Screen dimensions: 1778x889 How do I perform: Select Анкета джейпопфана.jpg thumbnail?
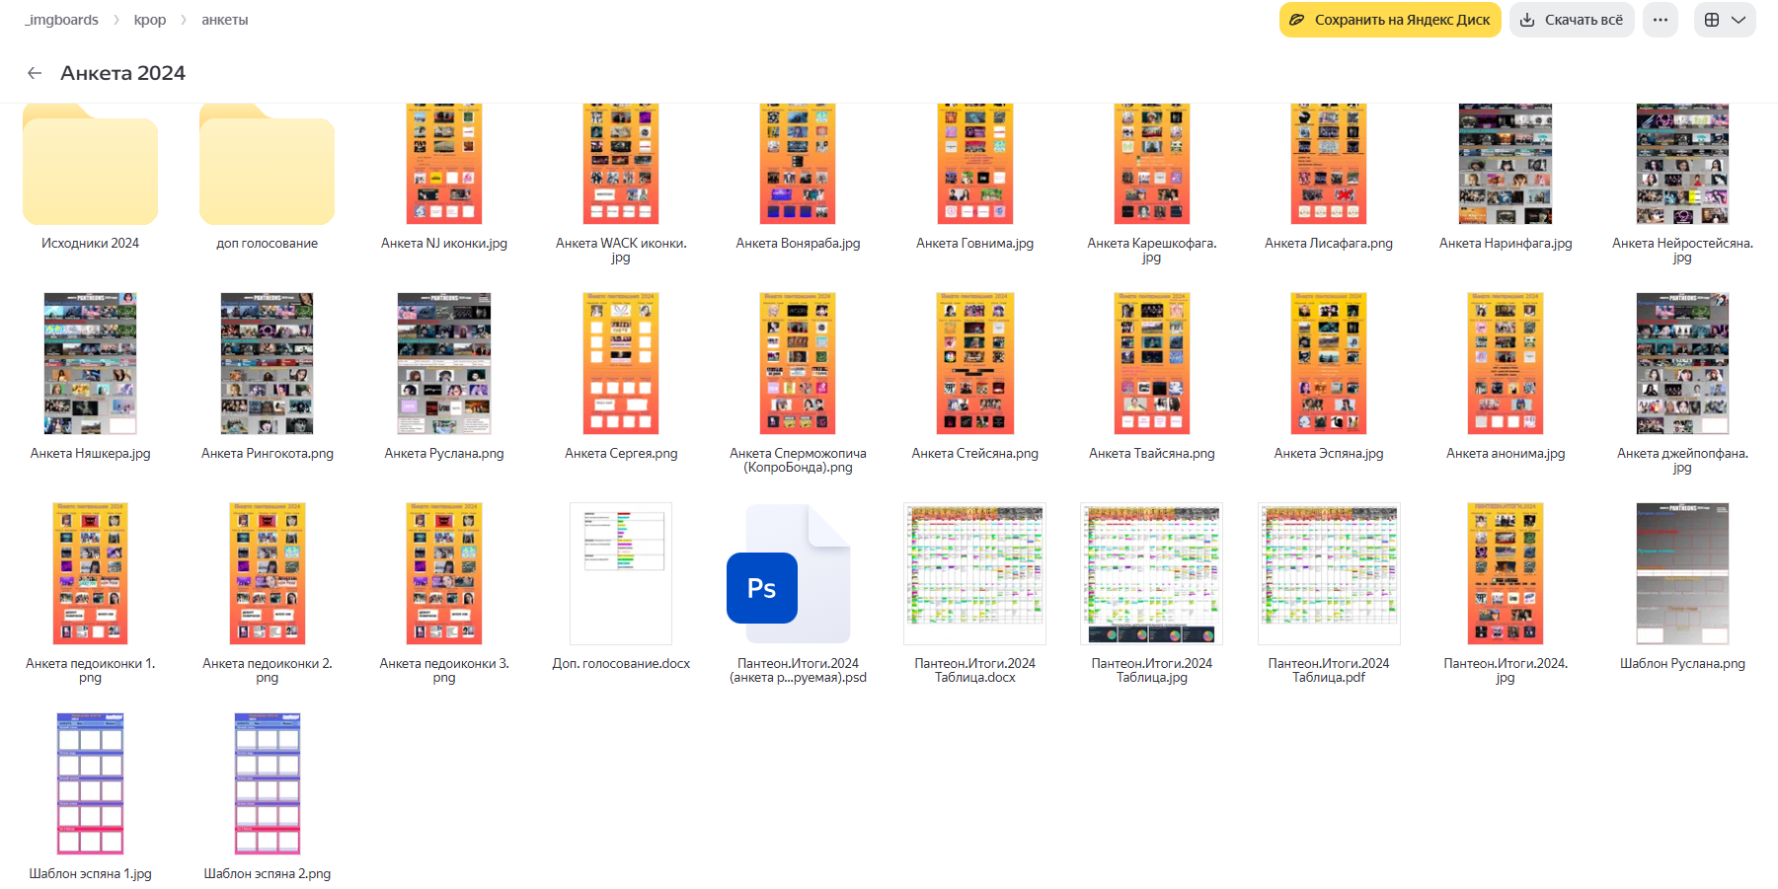coord(1682,363)
